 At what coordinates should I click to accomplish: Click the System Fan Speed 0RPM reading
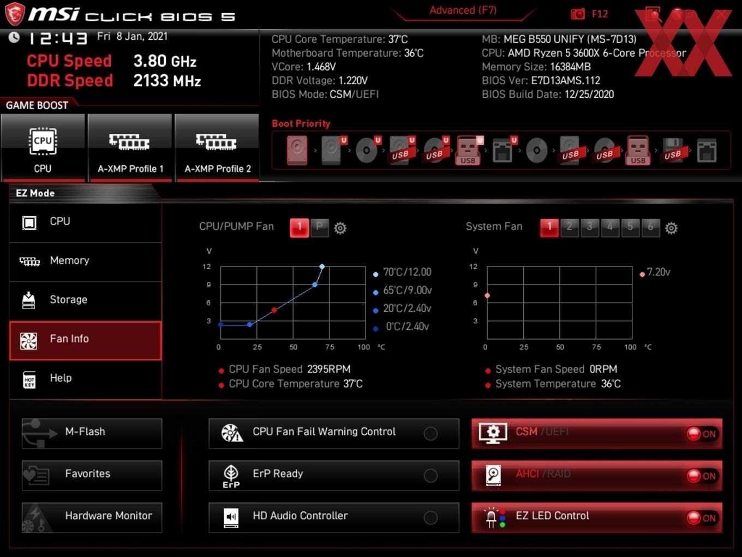click(556, 369)
